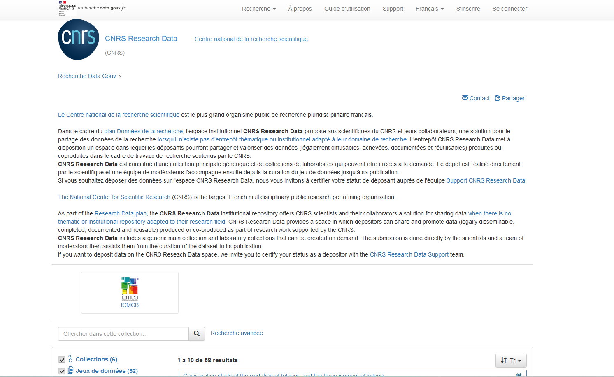Click the Partager share icon
Screen dimensions: 614x377
(x=498, y=98)
